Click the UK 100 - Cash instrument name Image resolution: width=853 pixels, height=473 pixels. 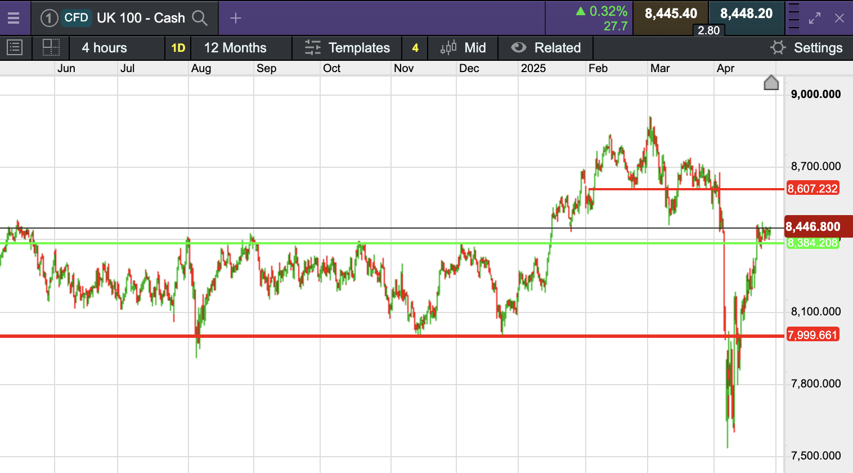[141, 18]
